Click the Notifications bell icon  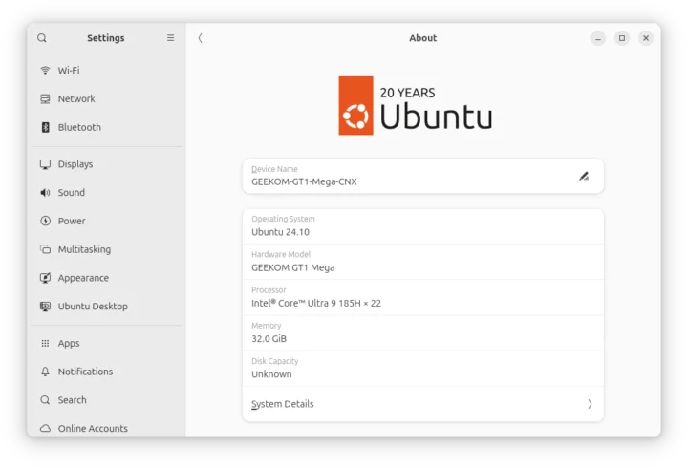coord(45,372)
